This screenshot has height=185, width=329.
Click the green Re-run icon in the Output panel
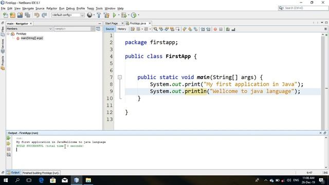[x=9, y=138]
